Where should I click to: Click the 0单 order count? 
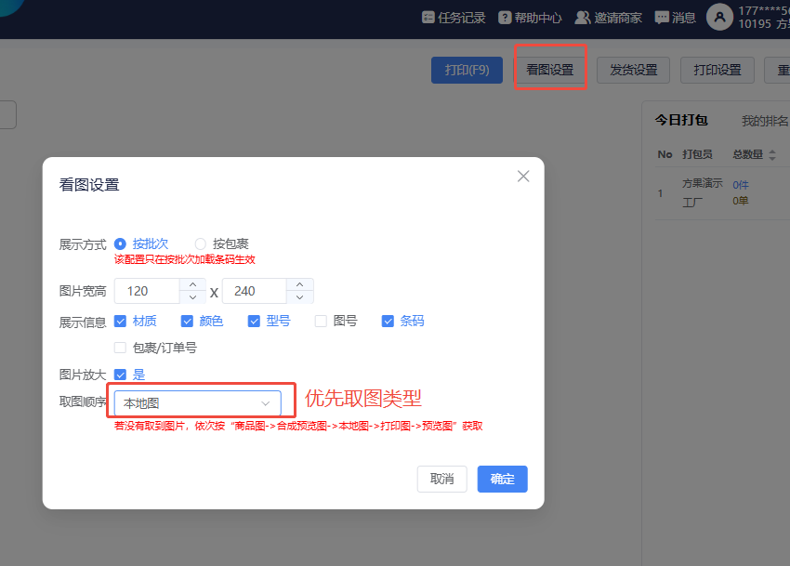point(741,201)
